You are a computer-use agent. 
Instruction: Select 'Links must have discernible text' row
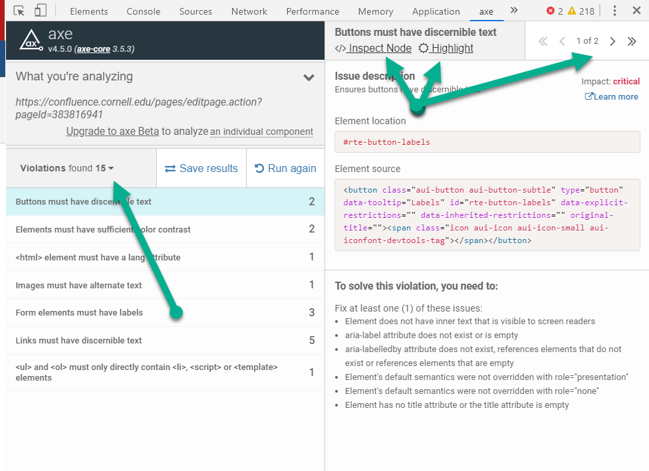click(165, 340)
